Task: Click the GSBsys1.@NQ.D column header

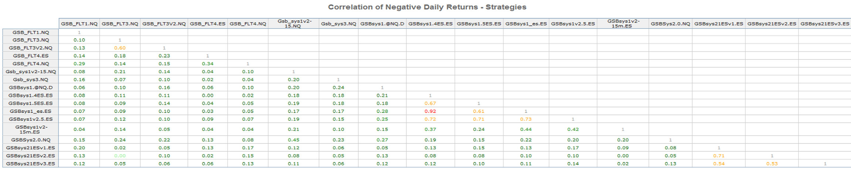Action: (x=382, y=24)
